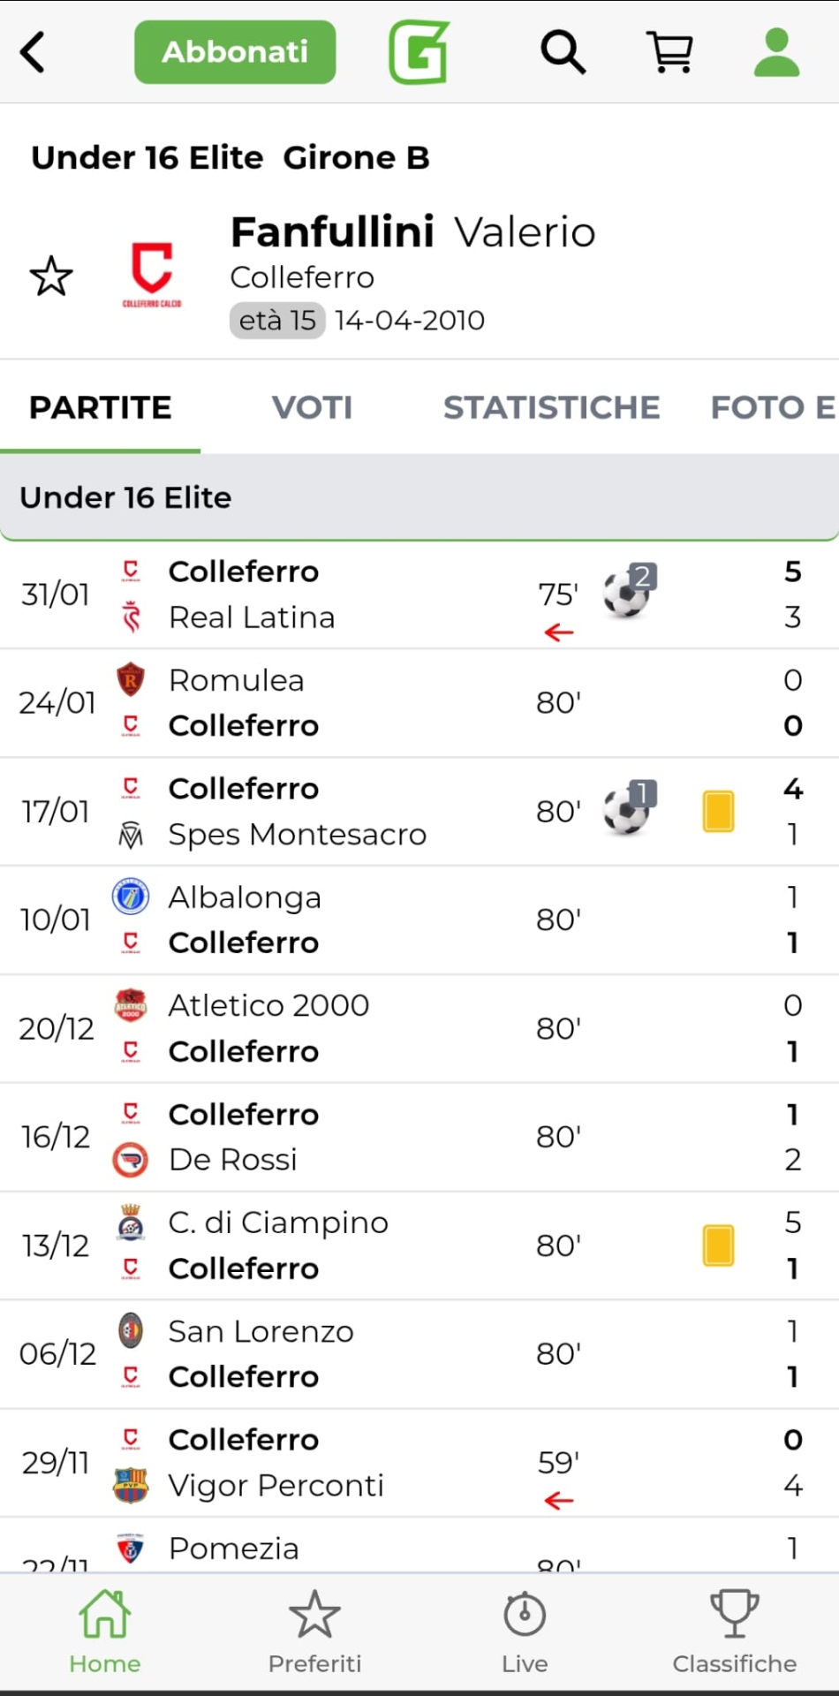This screenshot has width=839, height=1696.
Task: Tap the back arrow icon
Action: point(34,52)
